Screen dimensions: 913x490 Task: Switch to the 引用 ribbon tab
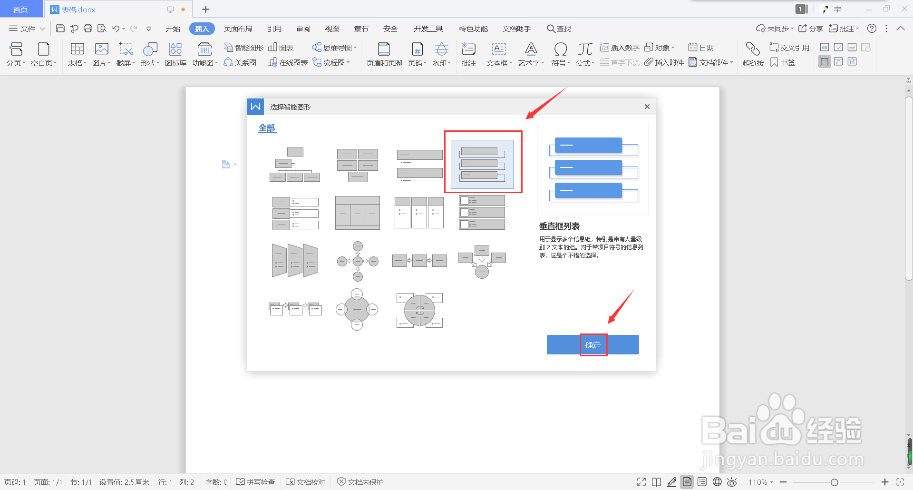274,29
